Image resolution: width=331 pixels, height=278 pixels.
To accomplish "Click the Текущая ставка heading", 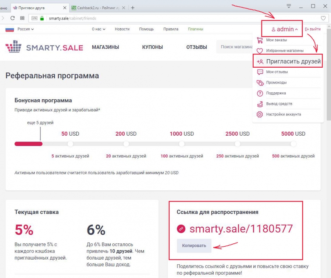I will click(36, 212).
